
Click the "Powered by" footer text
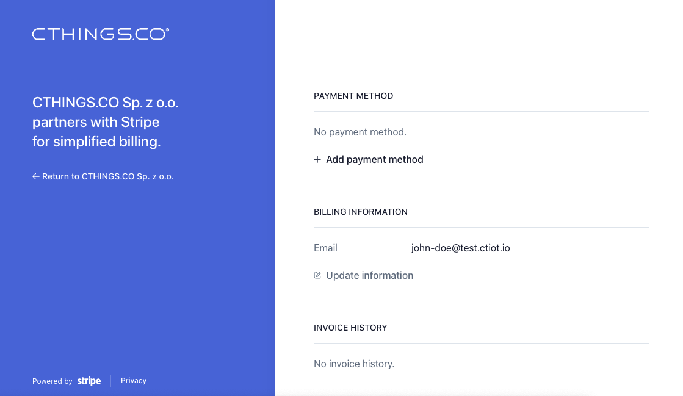pyautogui.click(x=52, y=381)
